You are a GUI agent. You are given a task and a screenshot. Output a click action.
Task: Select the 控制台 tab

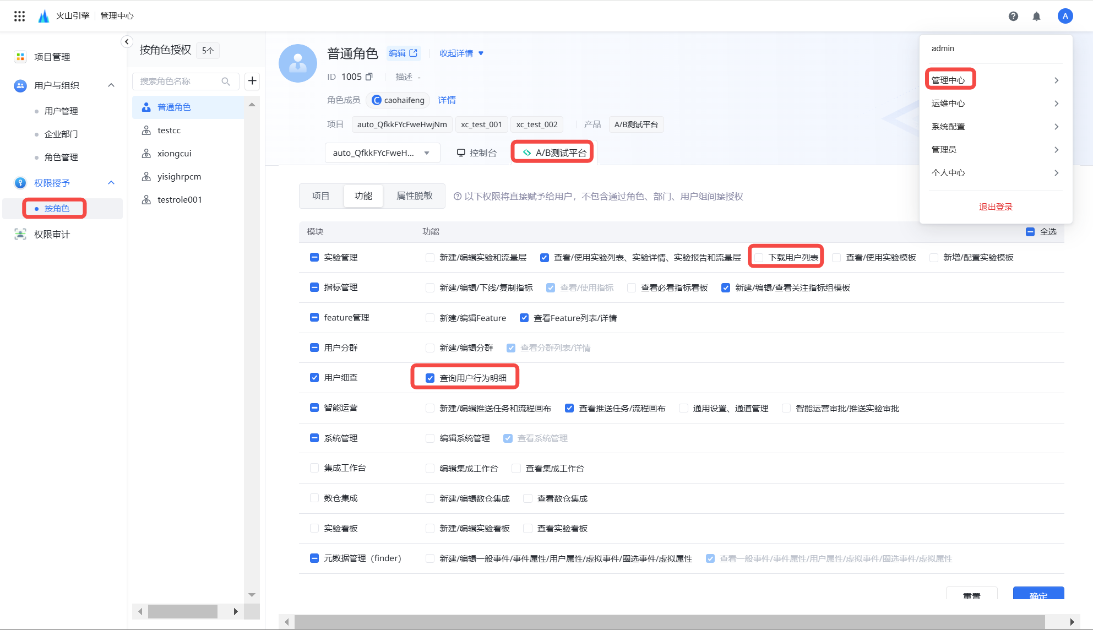coord(476,153)
